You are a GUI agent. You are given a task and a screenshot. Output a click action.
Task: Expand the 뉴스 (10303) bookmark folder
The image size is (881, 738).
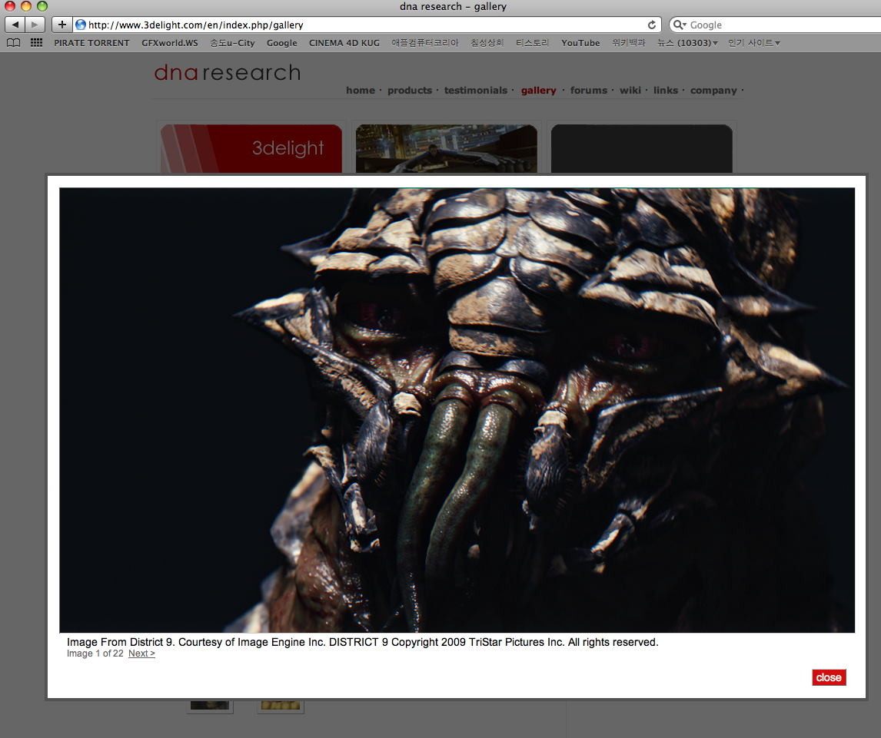(687, 43)
